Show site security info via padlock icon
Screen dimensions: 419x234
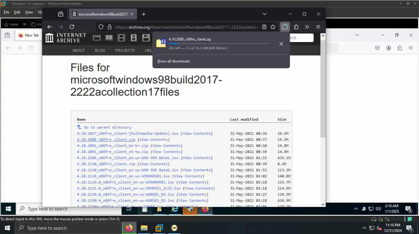click(109, 27)
